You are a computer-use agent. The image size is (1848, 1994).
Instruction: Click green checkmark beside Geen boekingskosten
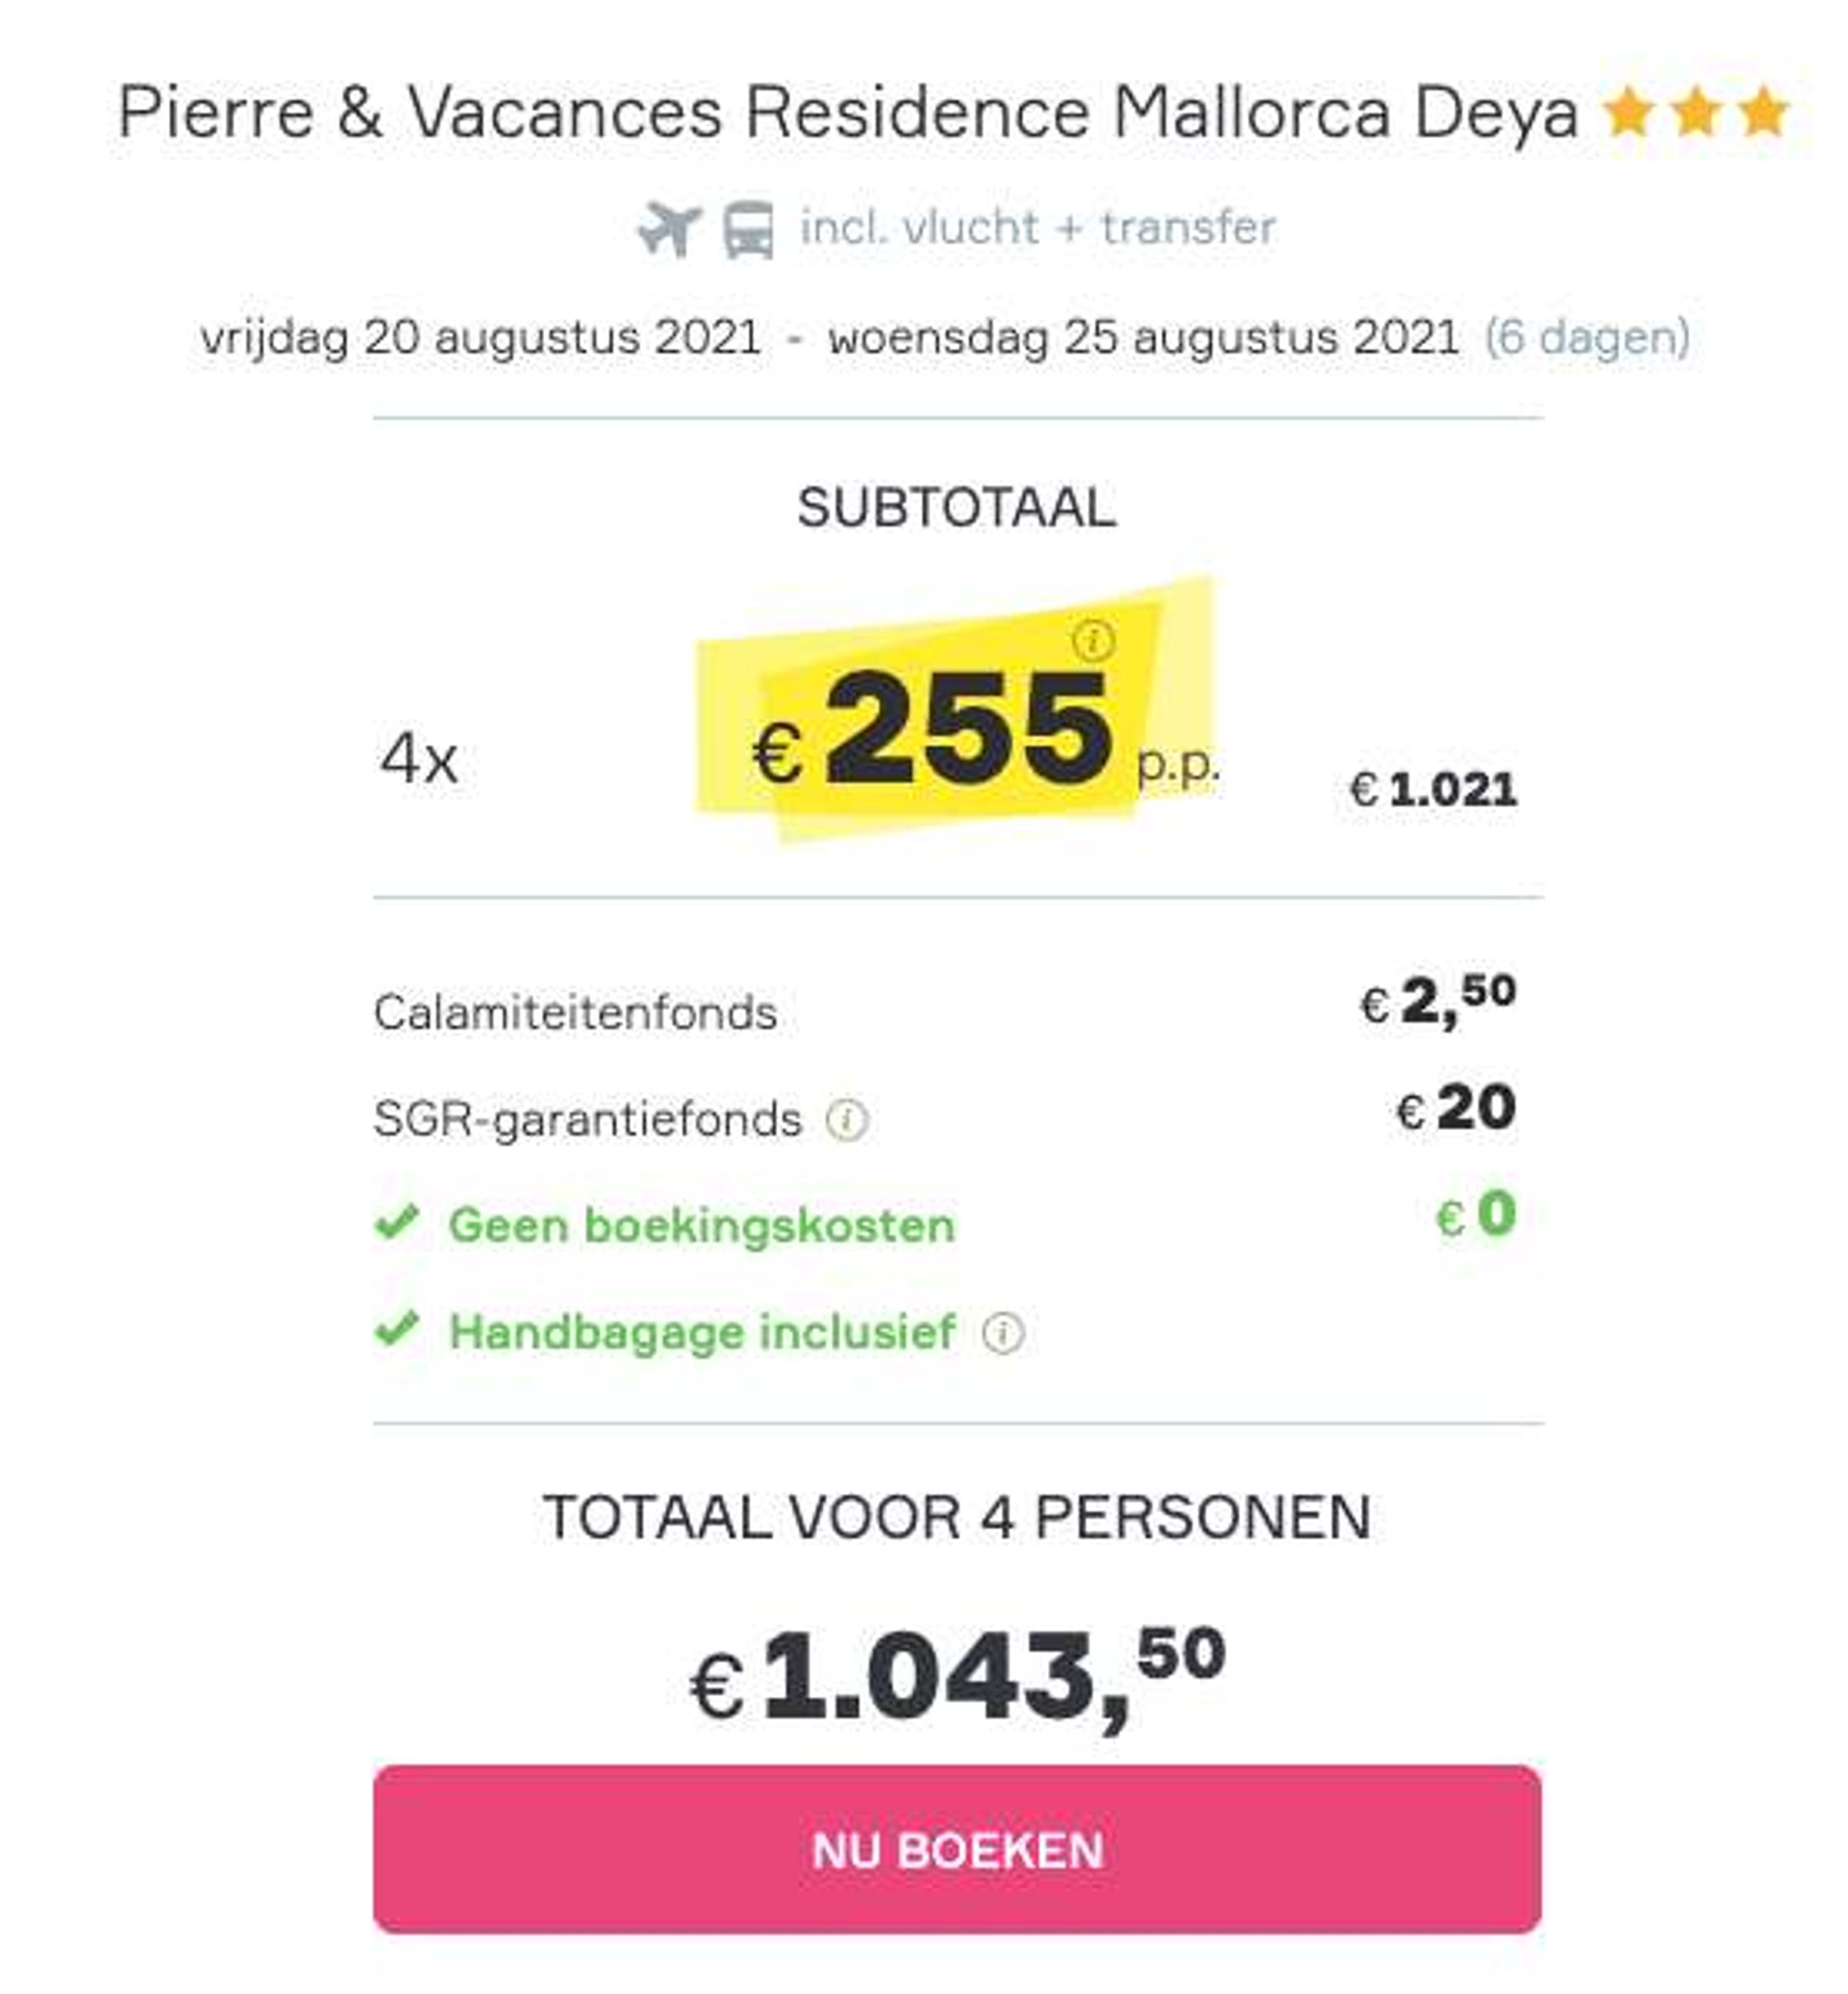(x=397, y=1222)
